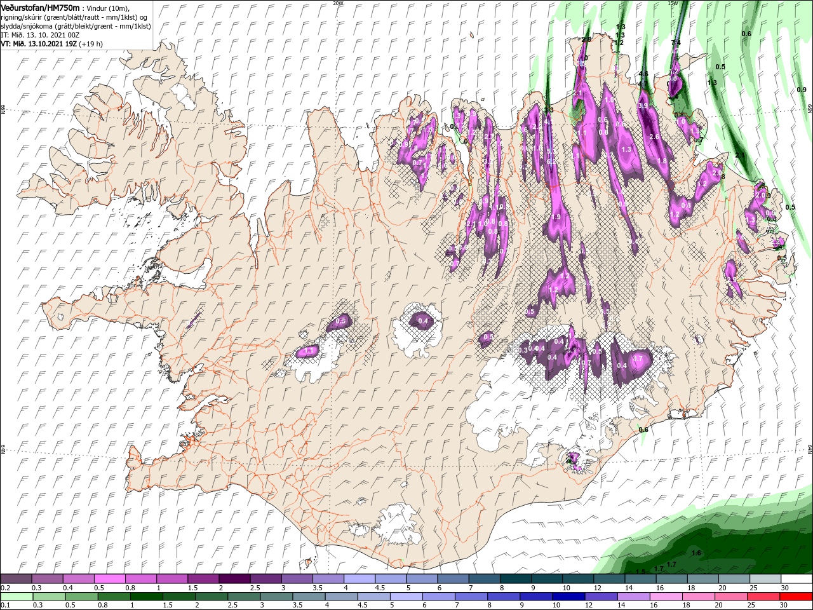This screenshot has height=610, width=813.
Task: Click the pale green 0.1 swatch in bottom legend
Action: [17, 597]
